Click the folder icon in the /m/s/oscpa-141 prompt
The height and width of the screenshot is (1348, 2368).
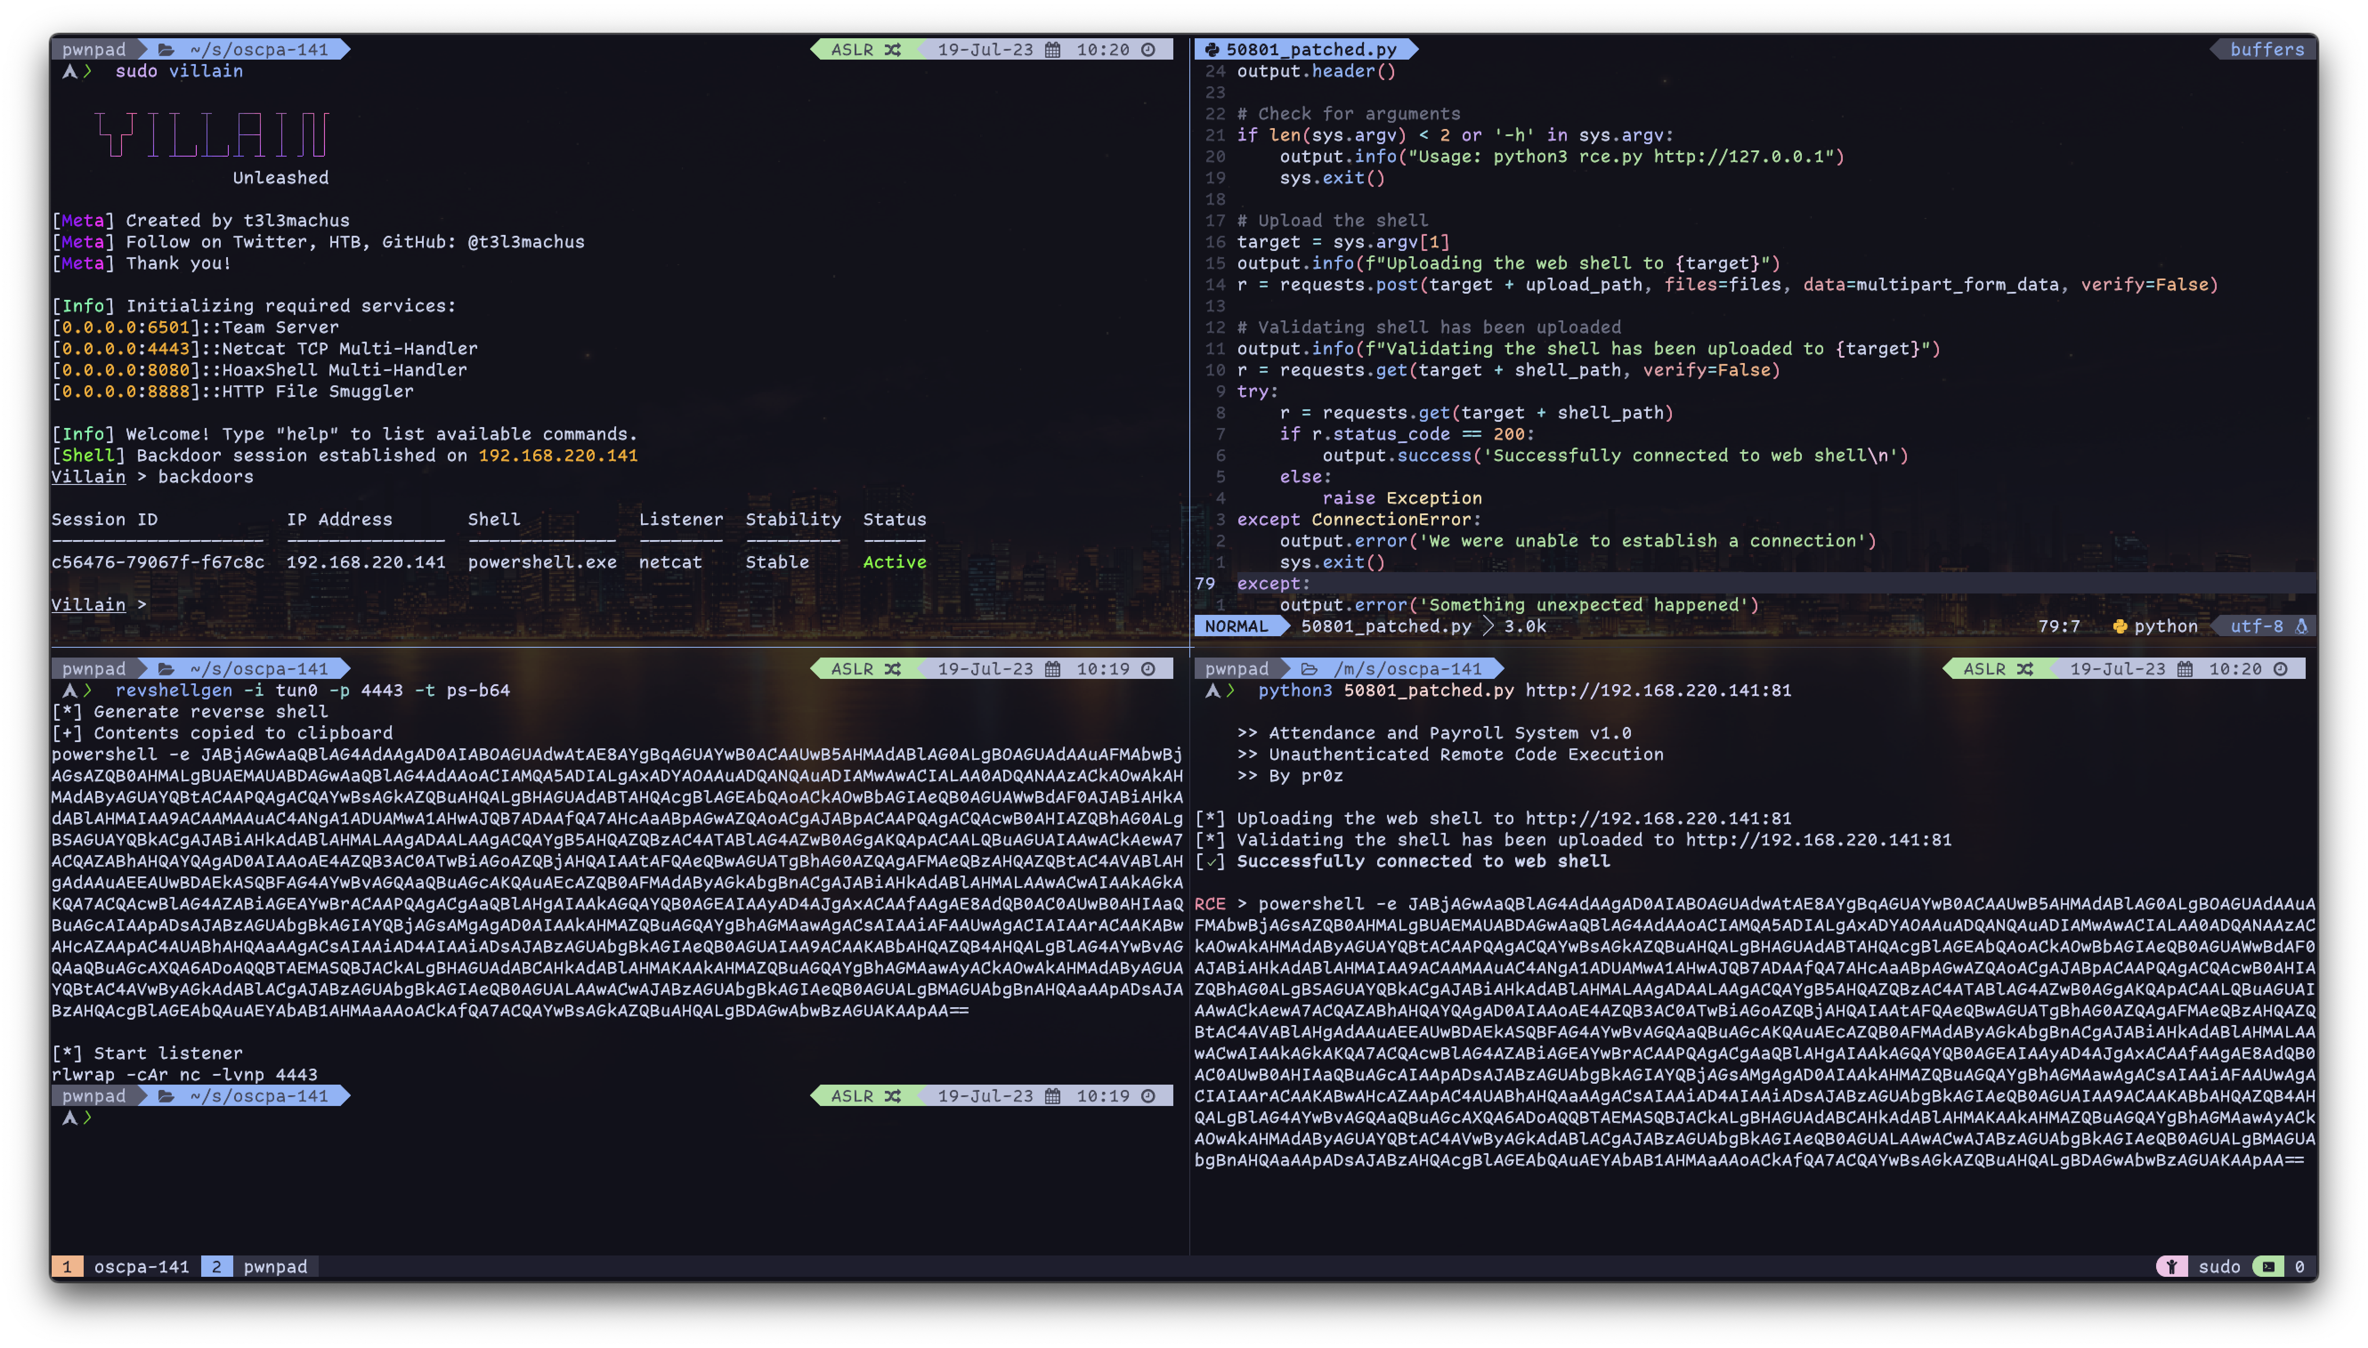(1309, 670)
